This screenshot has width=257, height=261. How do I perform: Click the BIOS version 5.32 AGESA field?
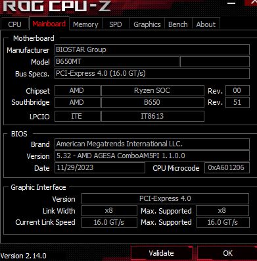click(152, 156)
